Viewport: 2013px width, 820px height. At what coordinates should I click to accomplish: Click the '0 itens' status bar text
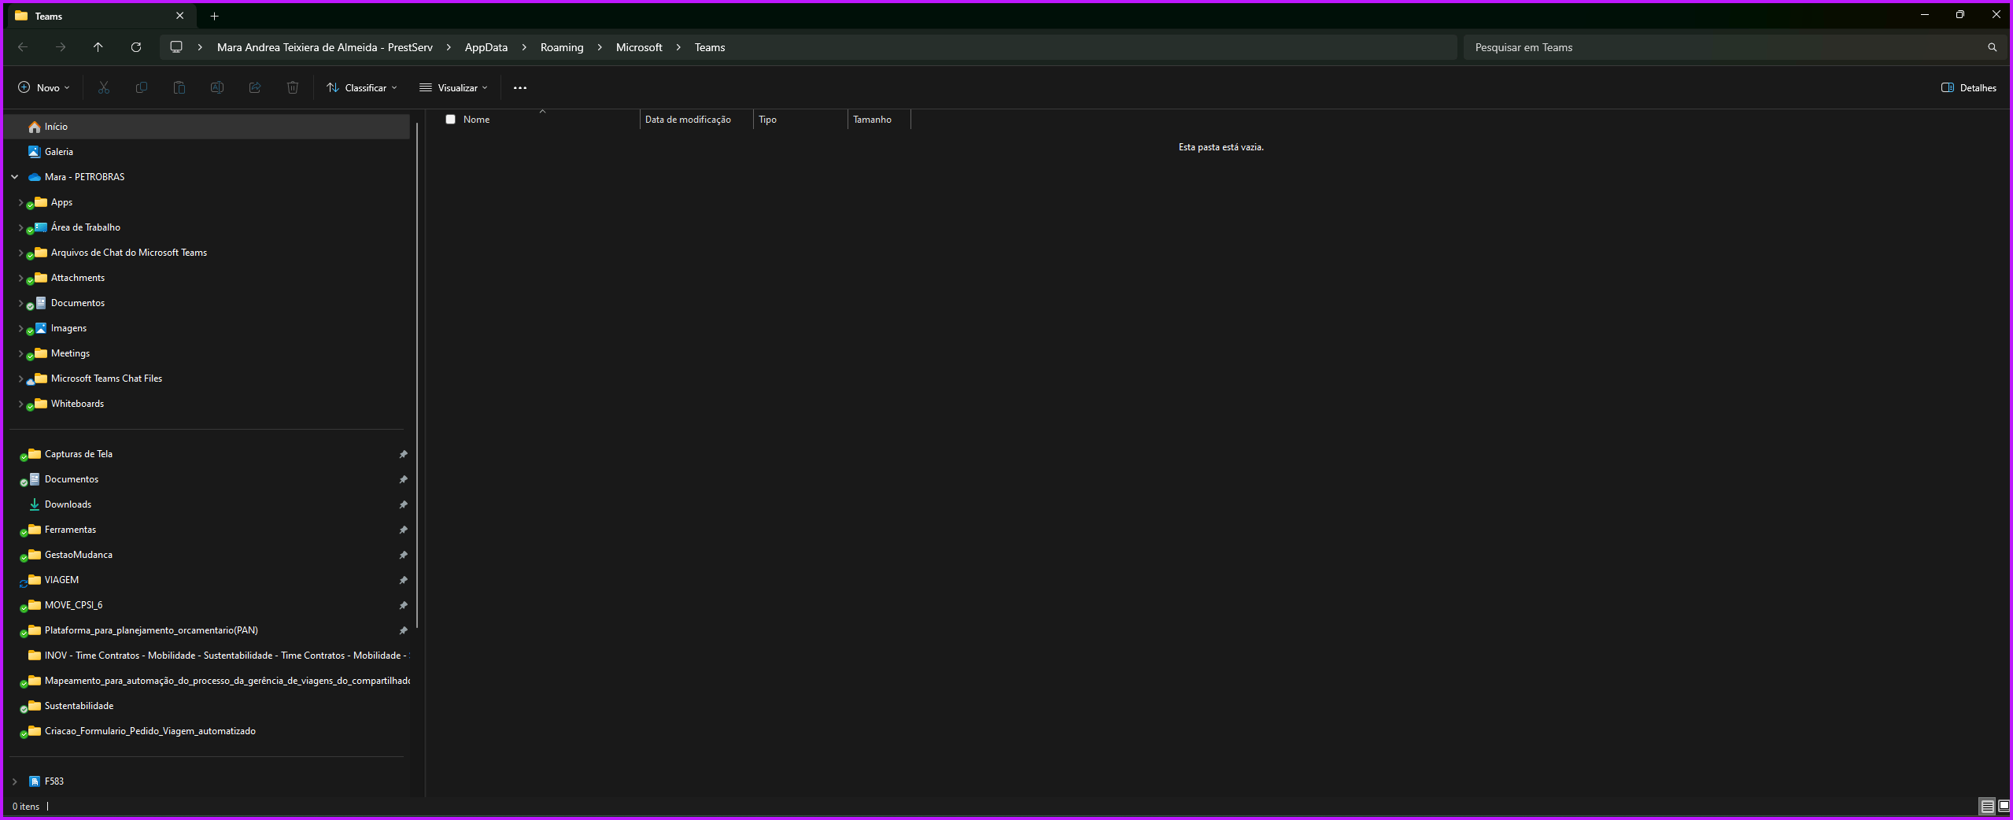coord(26,807)
